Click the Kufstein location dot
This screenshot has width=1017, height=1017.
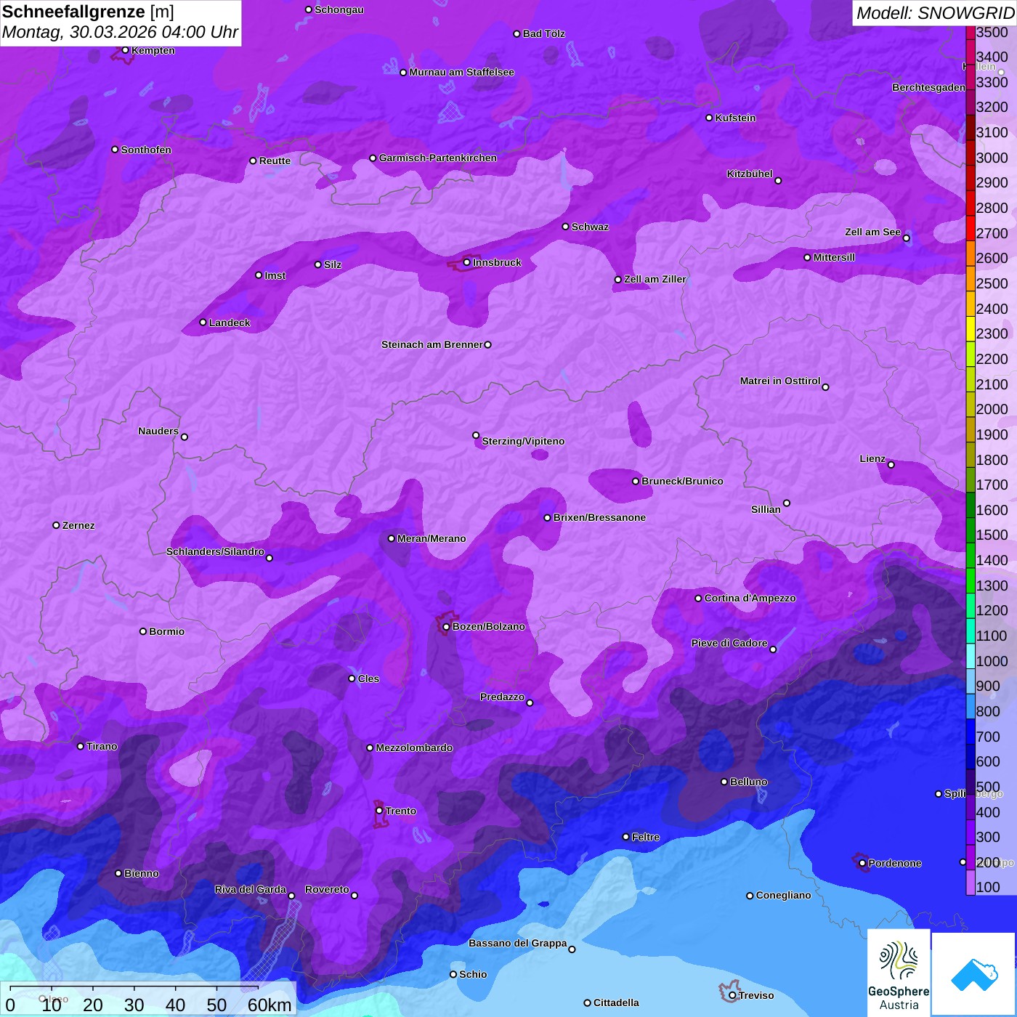point(709,118)
